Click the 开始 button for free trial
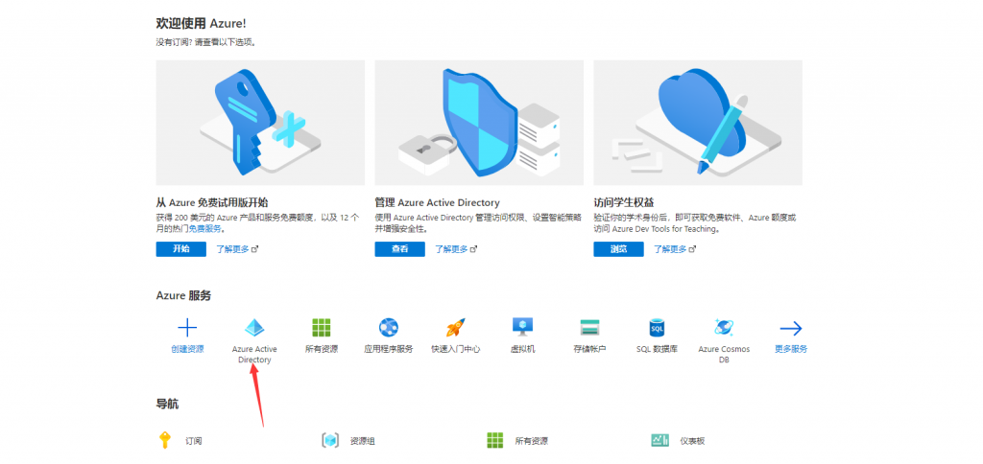983x464 pixels. 181,249
